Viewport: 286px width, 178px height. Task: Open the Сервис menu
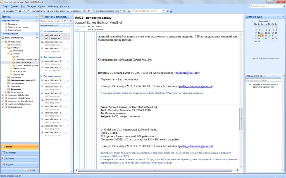[42, 6]
